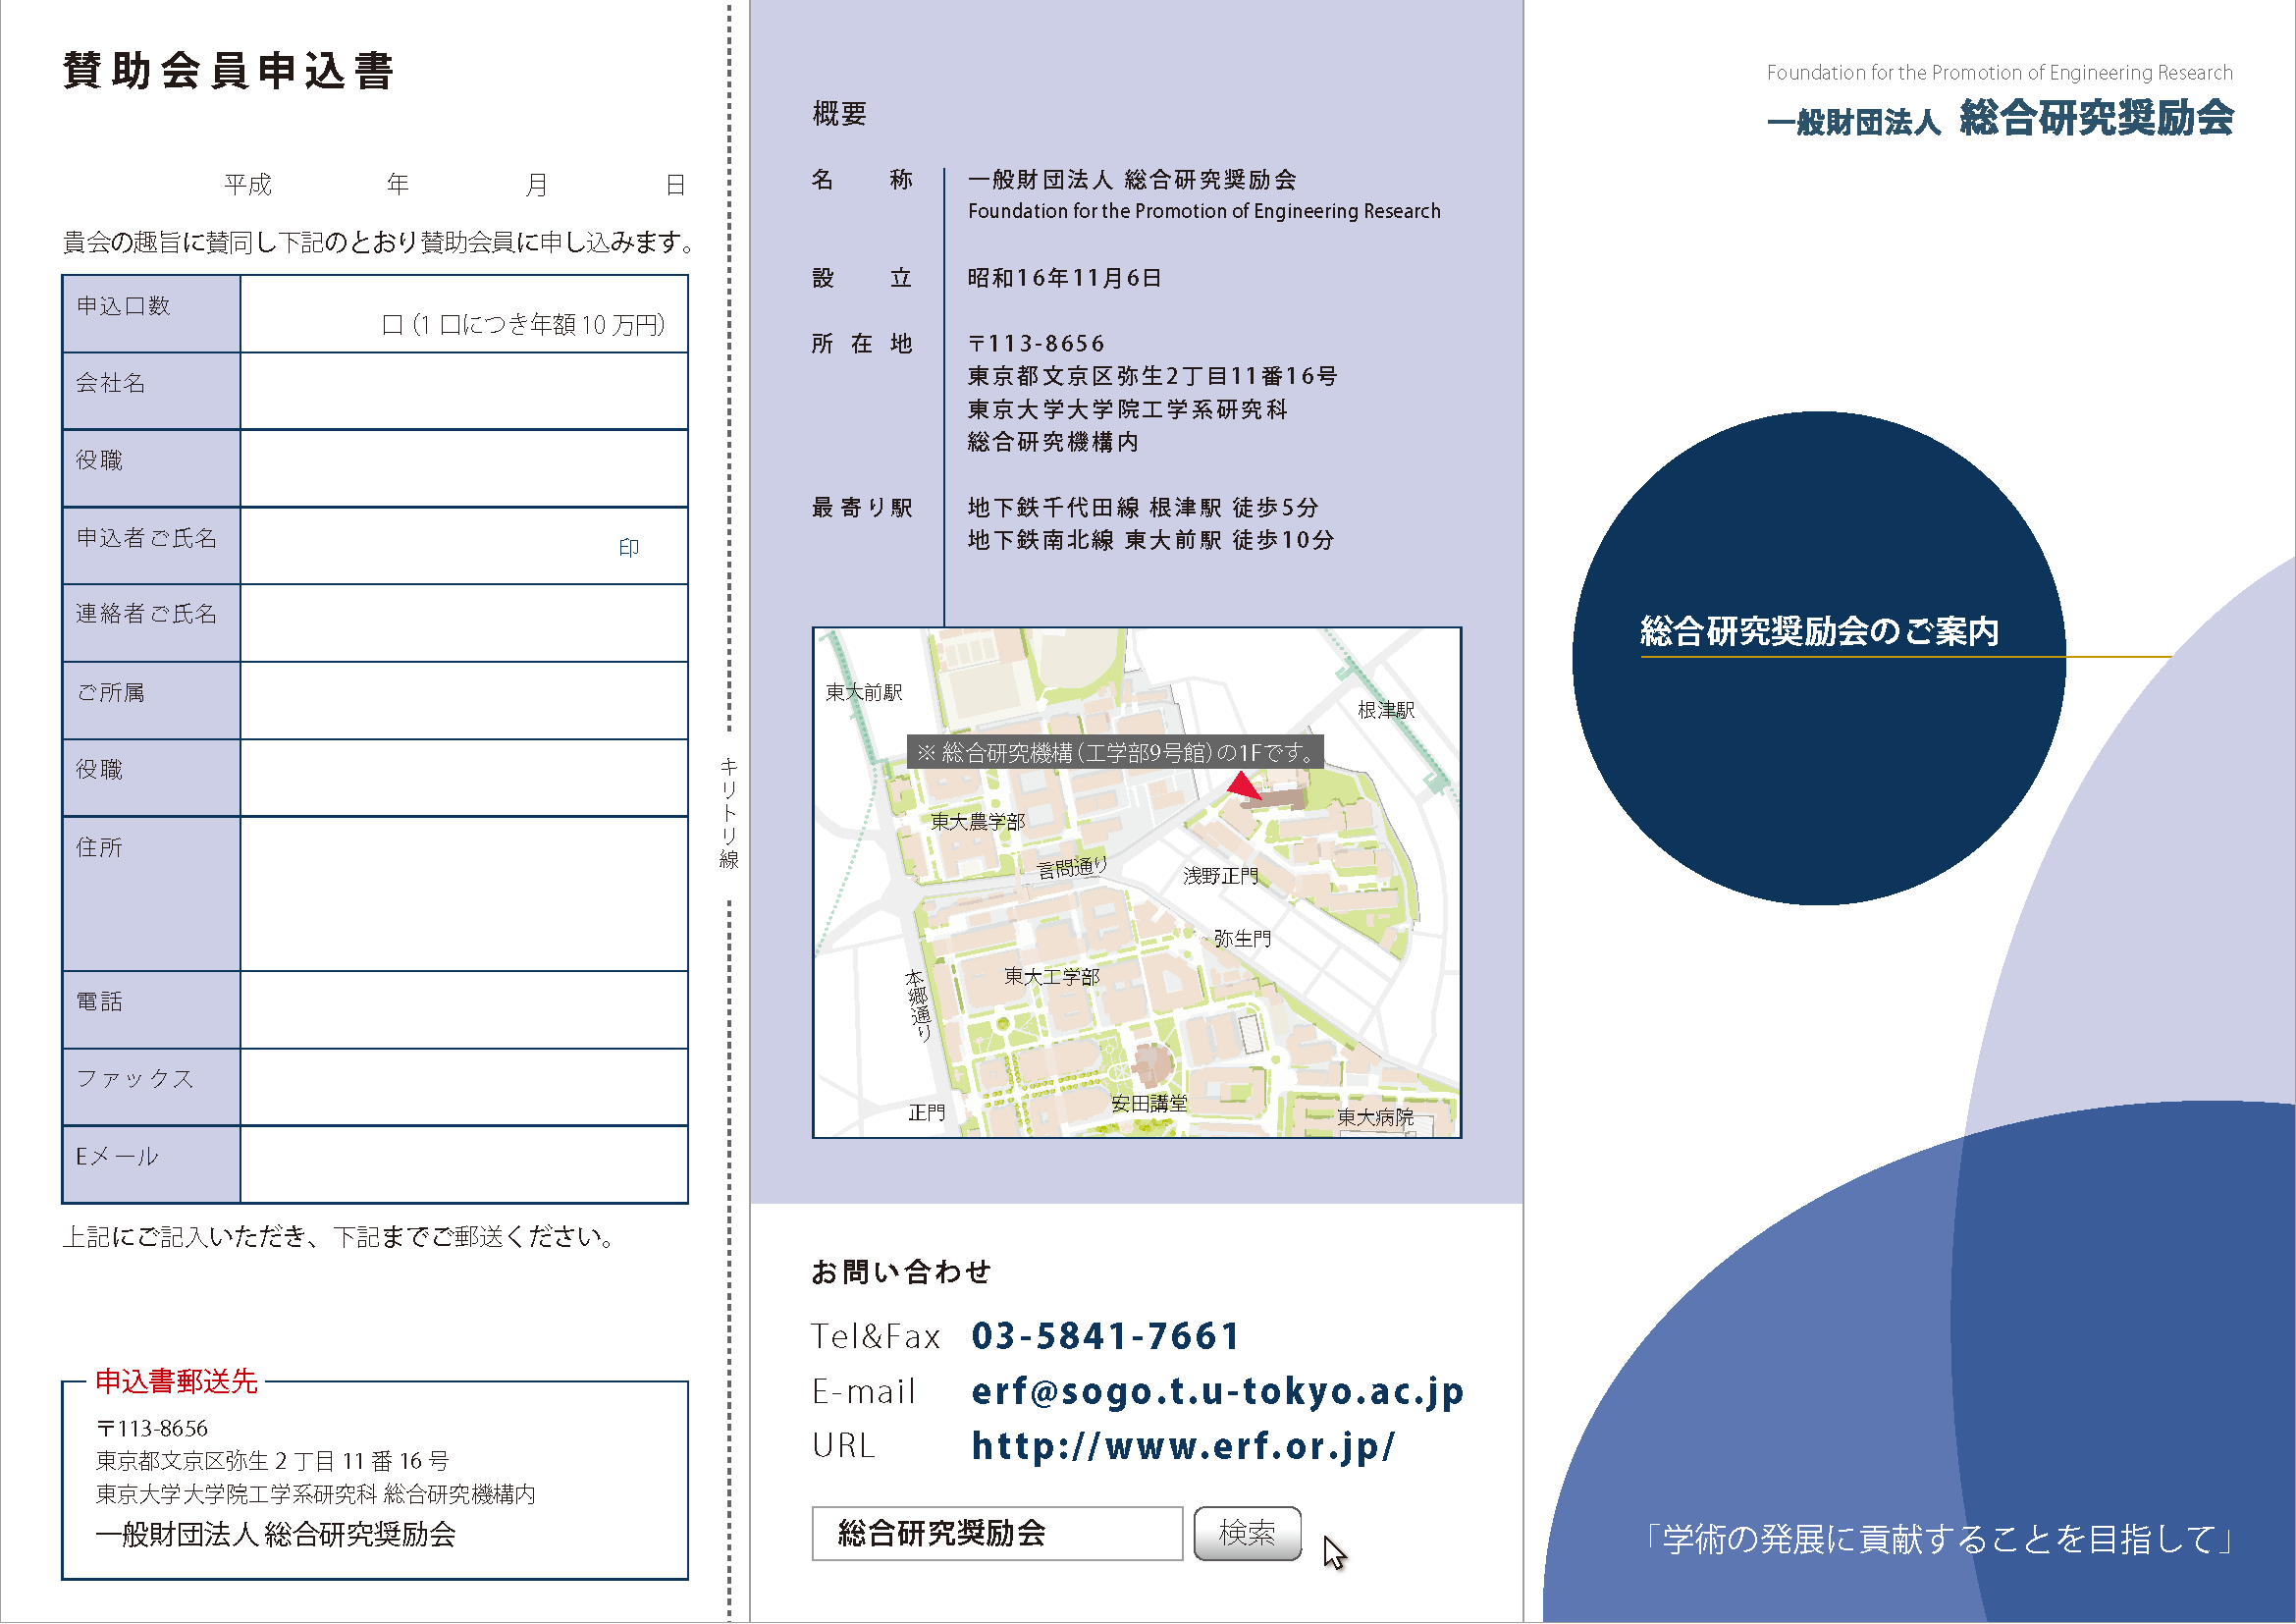Click the 言問通り street label

point(1072,867)
